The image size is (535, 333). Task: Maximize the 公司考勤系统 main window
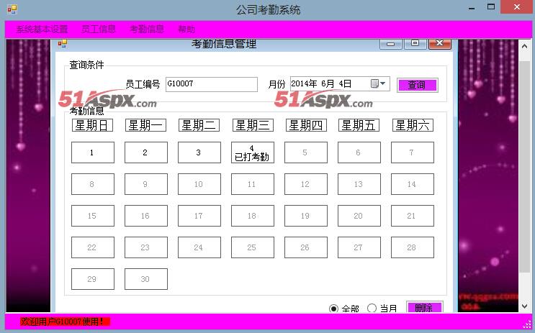coord(491,6)
